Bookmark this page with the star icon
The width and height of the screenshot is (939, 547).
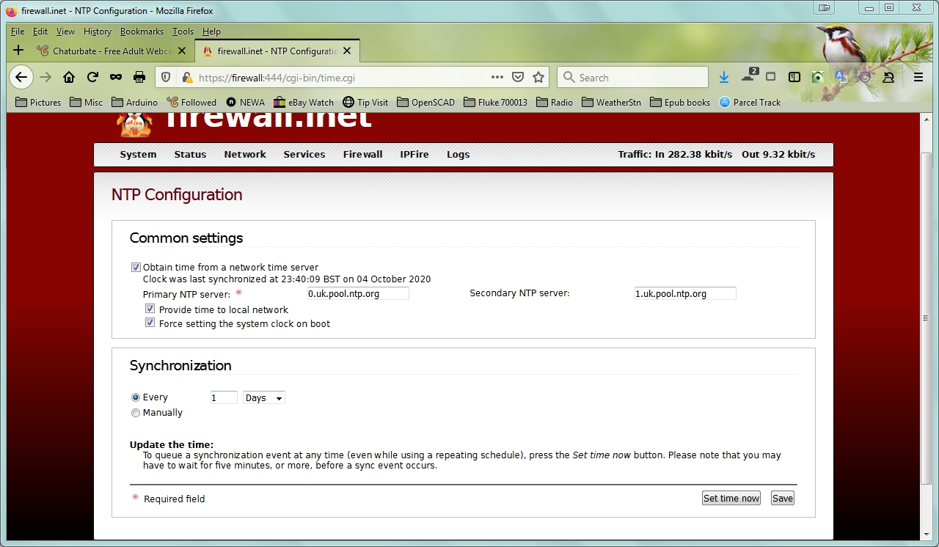pyautogui.click(x=538, y=77)
